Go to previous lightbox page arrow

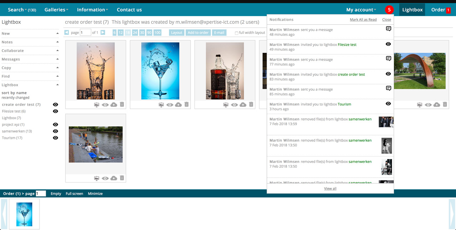[67, 32]
